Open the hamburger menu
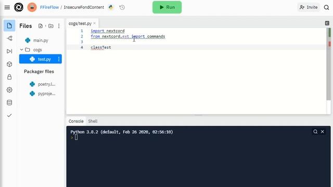 7,7
